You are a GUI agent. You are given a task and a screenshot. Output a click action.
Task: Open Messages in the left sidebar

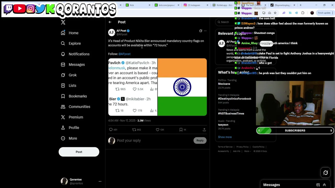(73, 64)
